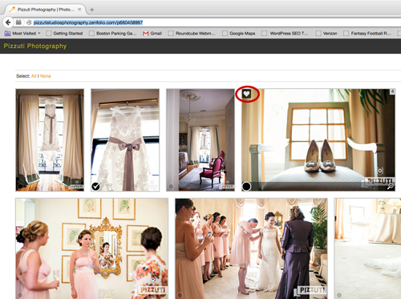Screen dimensions: 401x299
Task: Click the heart favorite icon on shoes photo
Action: click(x=246, y=94)
